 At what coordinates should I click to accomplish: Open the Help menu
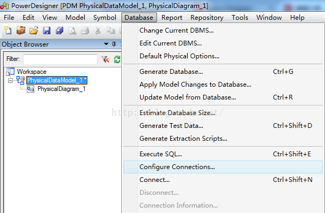click(x=297, y=18)
